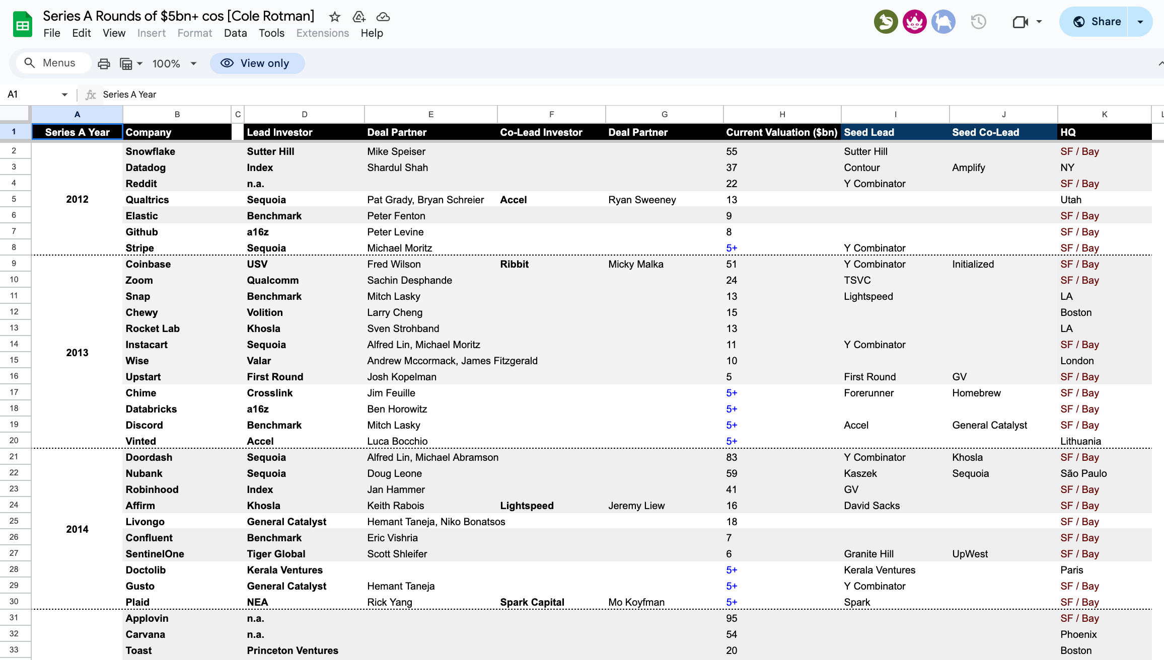Image resolution: width=1164 pixels, height=660 pixels.
Task: Select column H header
Action: click(x=782, y=114)
